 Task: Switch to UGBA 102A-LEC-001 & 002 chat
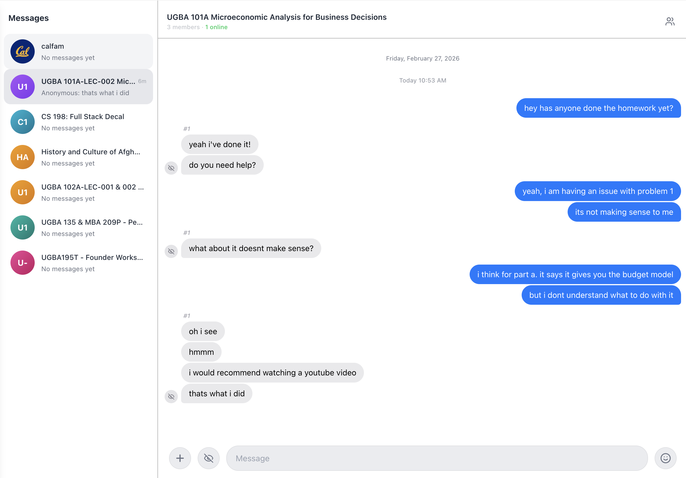[x=92, y=192]
